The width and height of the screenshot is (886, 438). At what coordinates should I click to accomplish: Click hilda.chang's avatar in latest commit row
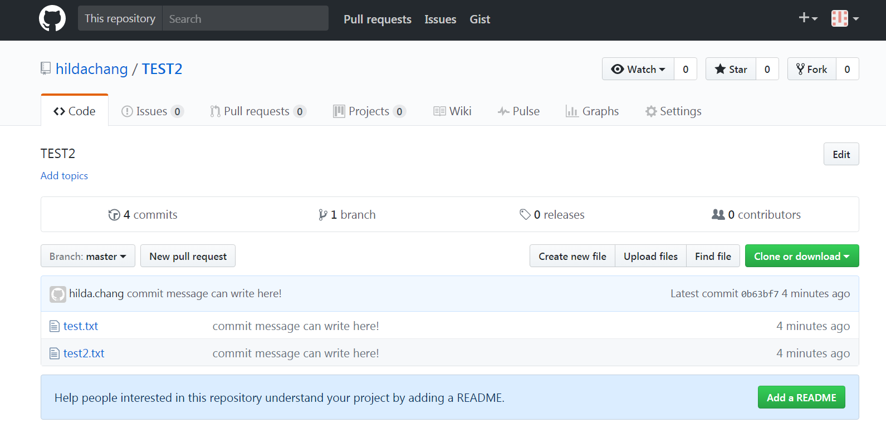(x=58, y=294)
